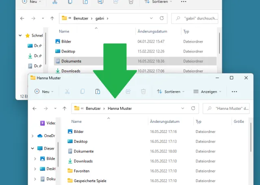
Task: Go forward in Hanna Muster window
Action: coord(45,109)
